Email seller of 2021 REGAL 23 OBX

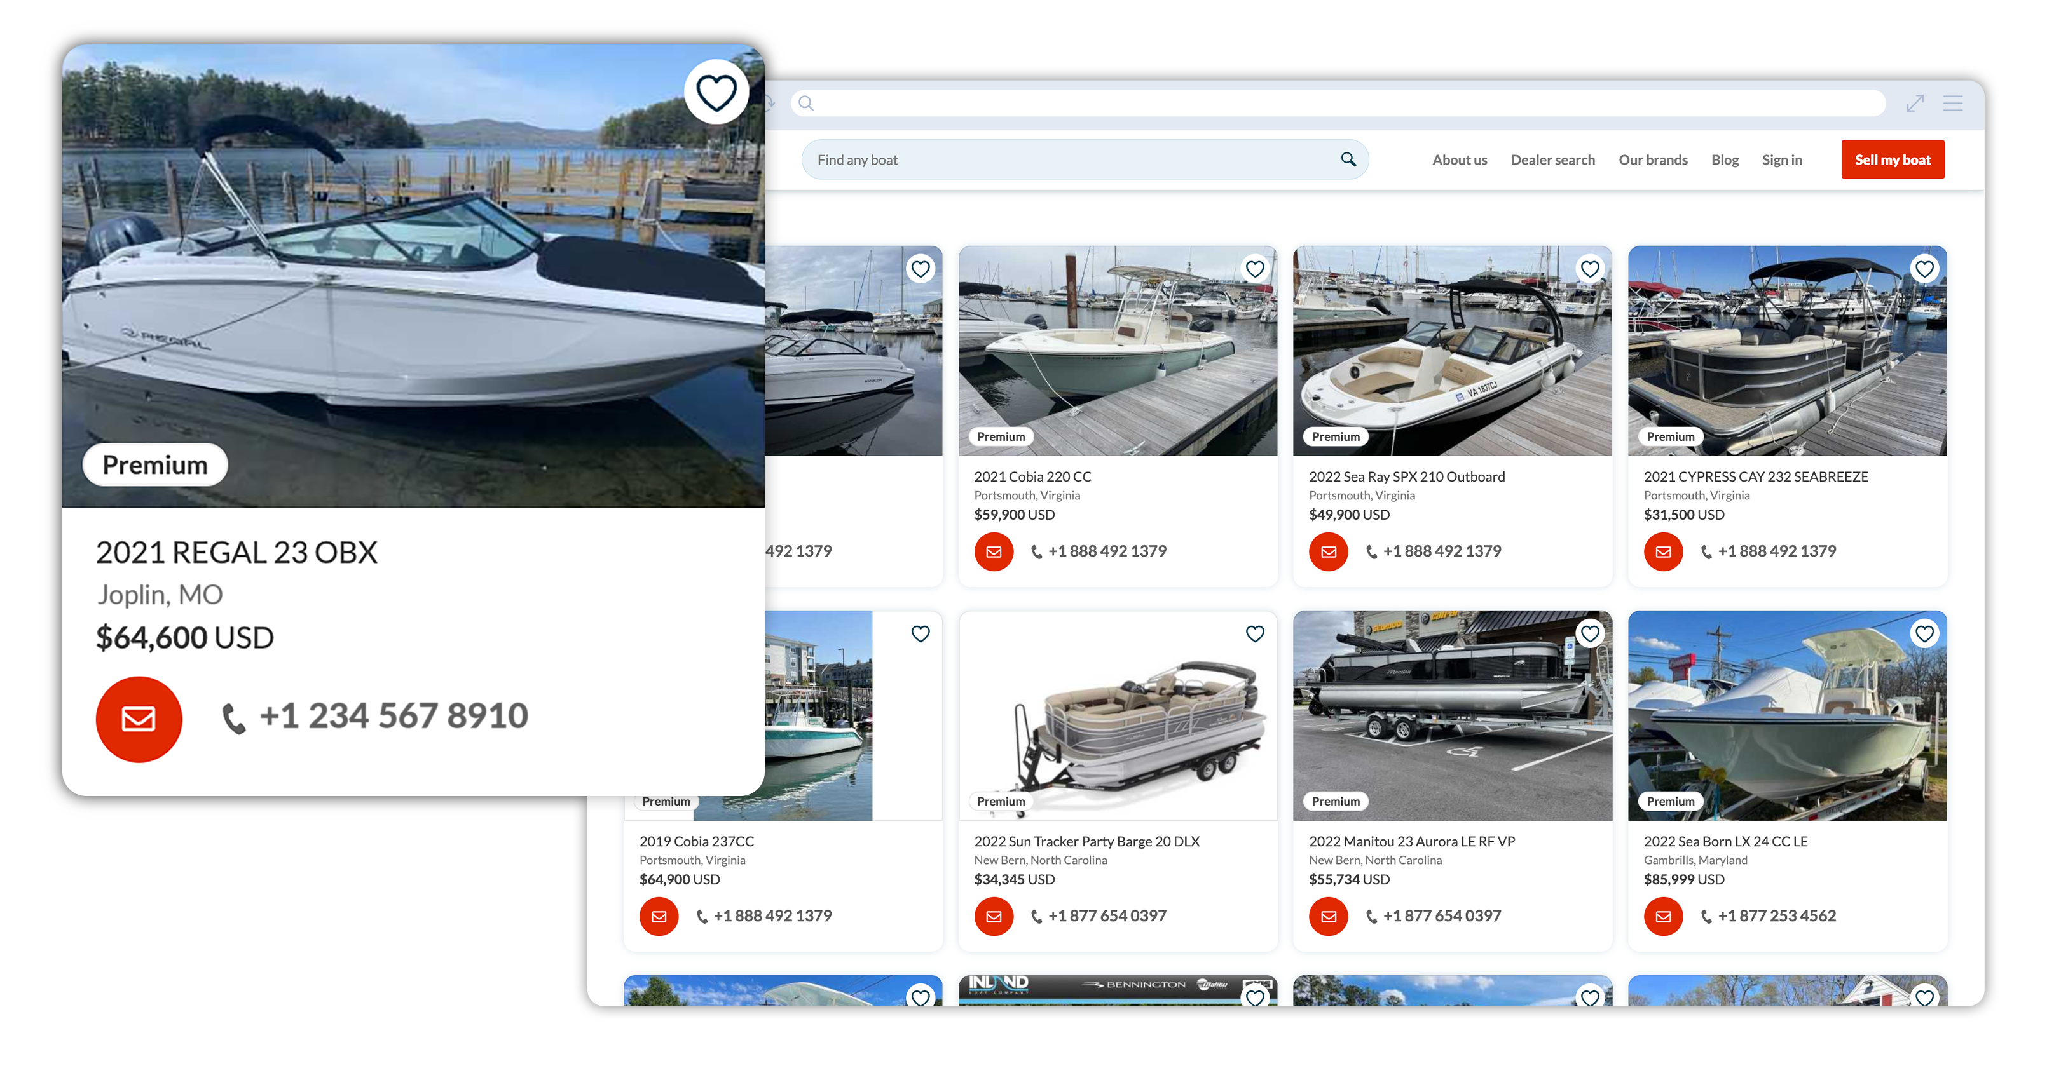pyautogui.click(x=139, y=719)
